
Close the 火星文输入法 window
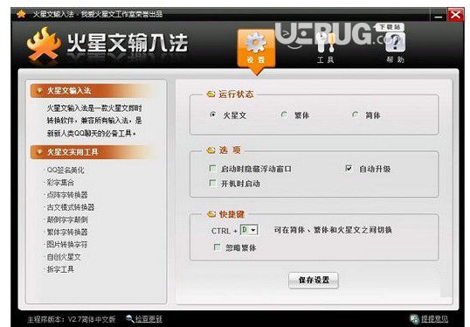tap(455, 14)
